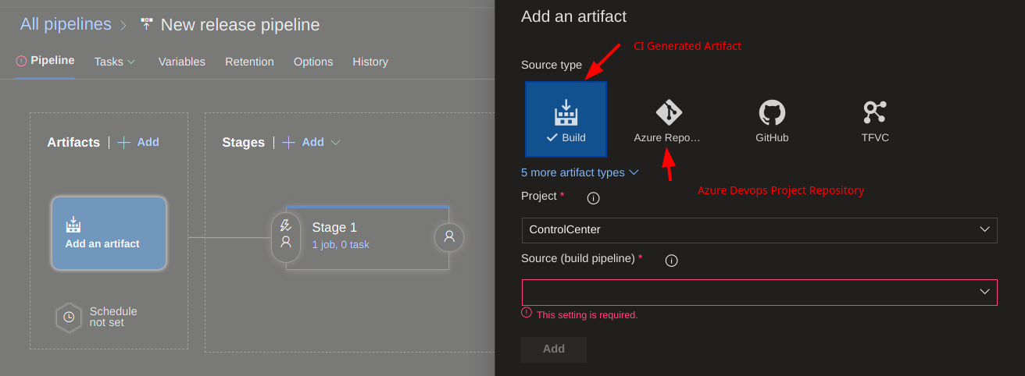Click the warning icon on Pipeline tab
The height and width of the screenshot is (376, 1025).
(21, 61)
